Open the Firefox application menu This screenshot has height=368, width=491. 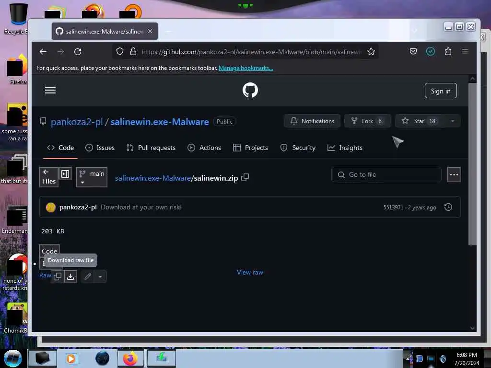pyautogui.click(x=465, y=51)
